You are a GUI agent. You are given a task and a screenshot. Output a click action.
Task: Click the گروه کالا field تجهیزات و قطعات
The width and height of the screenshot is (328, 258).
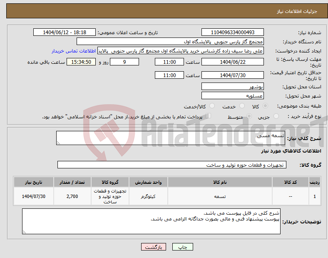click(172, 165)
